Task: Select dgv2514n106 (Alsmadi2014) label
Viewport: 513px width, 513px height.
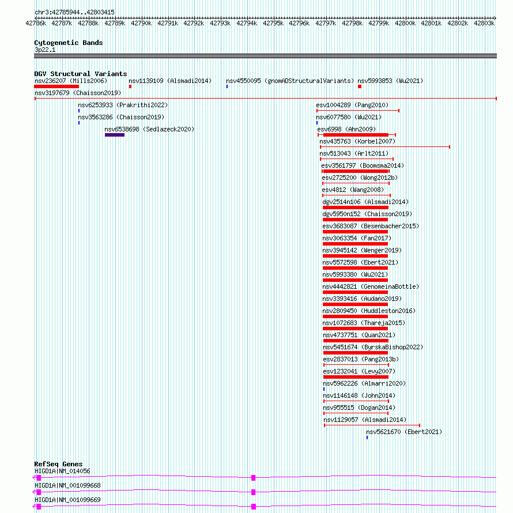Action: pyautogui.click(x=365, y=202)
